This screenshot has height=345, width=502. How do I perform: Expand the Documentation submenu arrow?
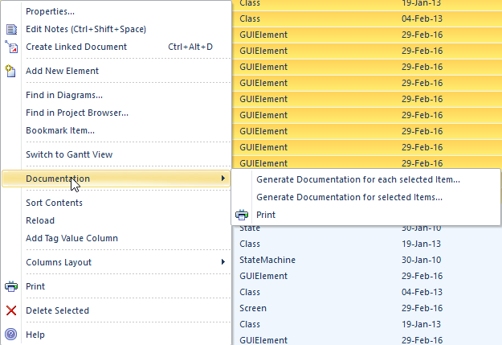click(x=222, y=179)
